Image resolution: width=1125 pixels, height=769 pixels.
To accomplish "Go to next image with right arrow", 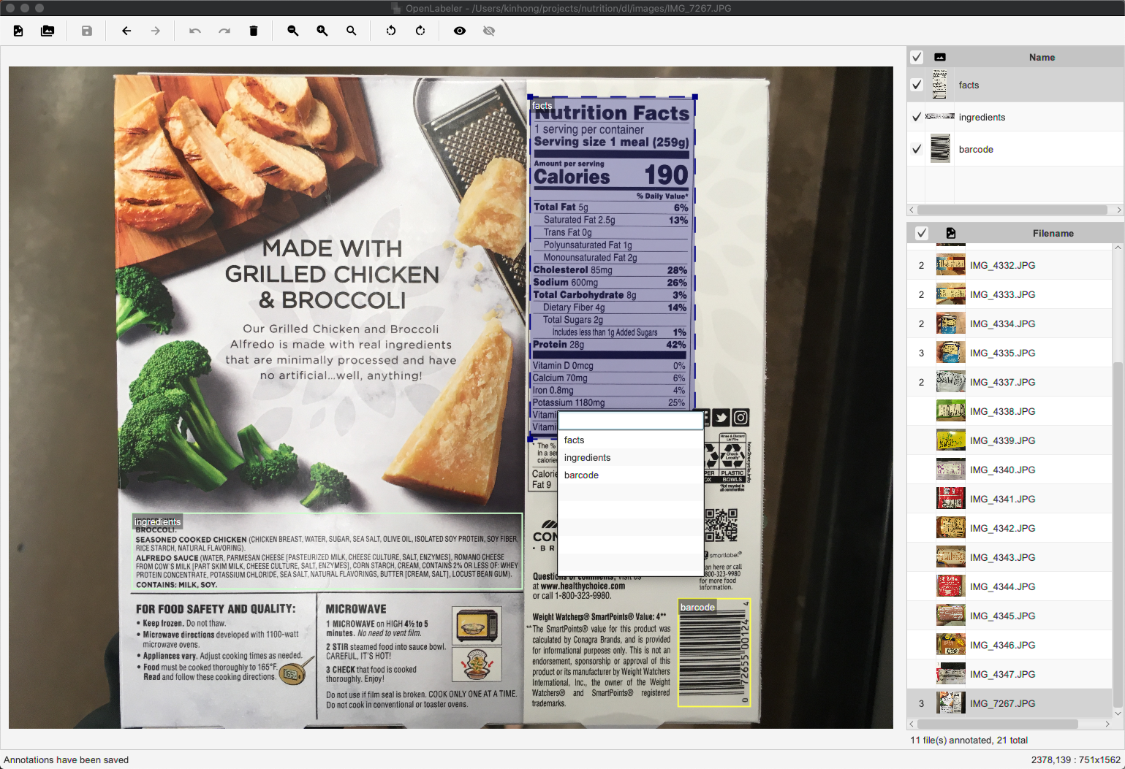I will 156,31.
